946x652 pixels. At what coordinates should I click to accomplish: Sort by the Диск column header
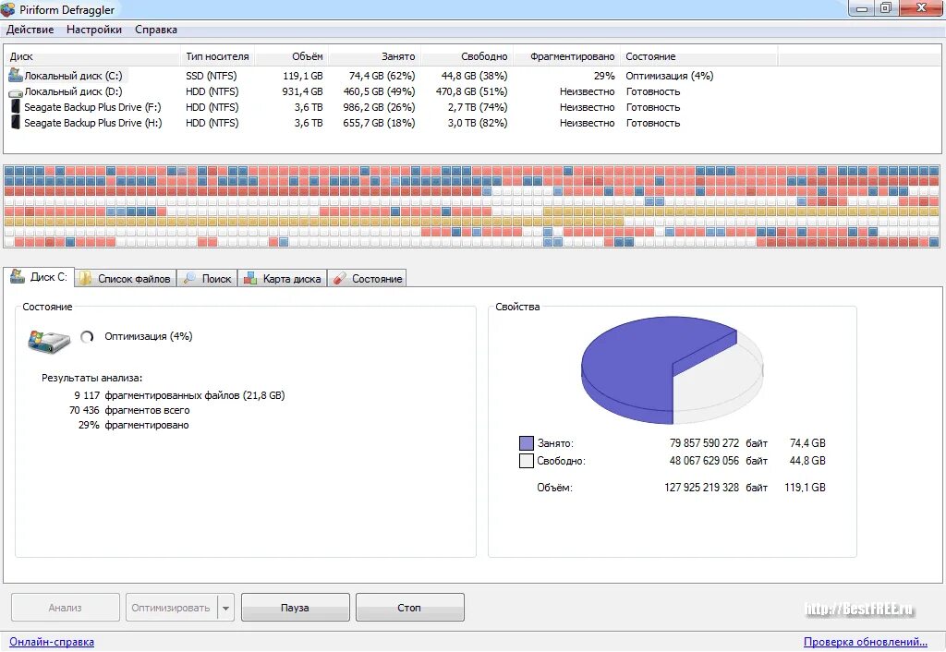[x=91, y=56]
